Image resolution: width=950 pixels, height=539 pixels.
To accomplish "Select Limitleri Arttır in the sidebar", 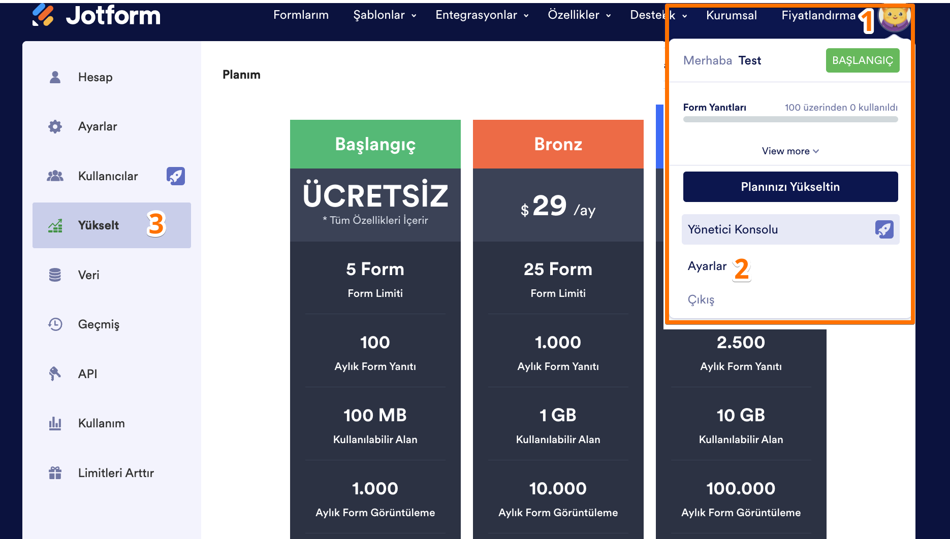I will [x=112, y=473].
